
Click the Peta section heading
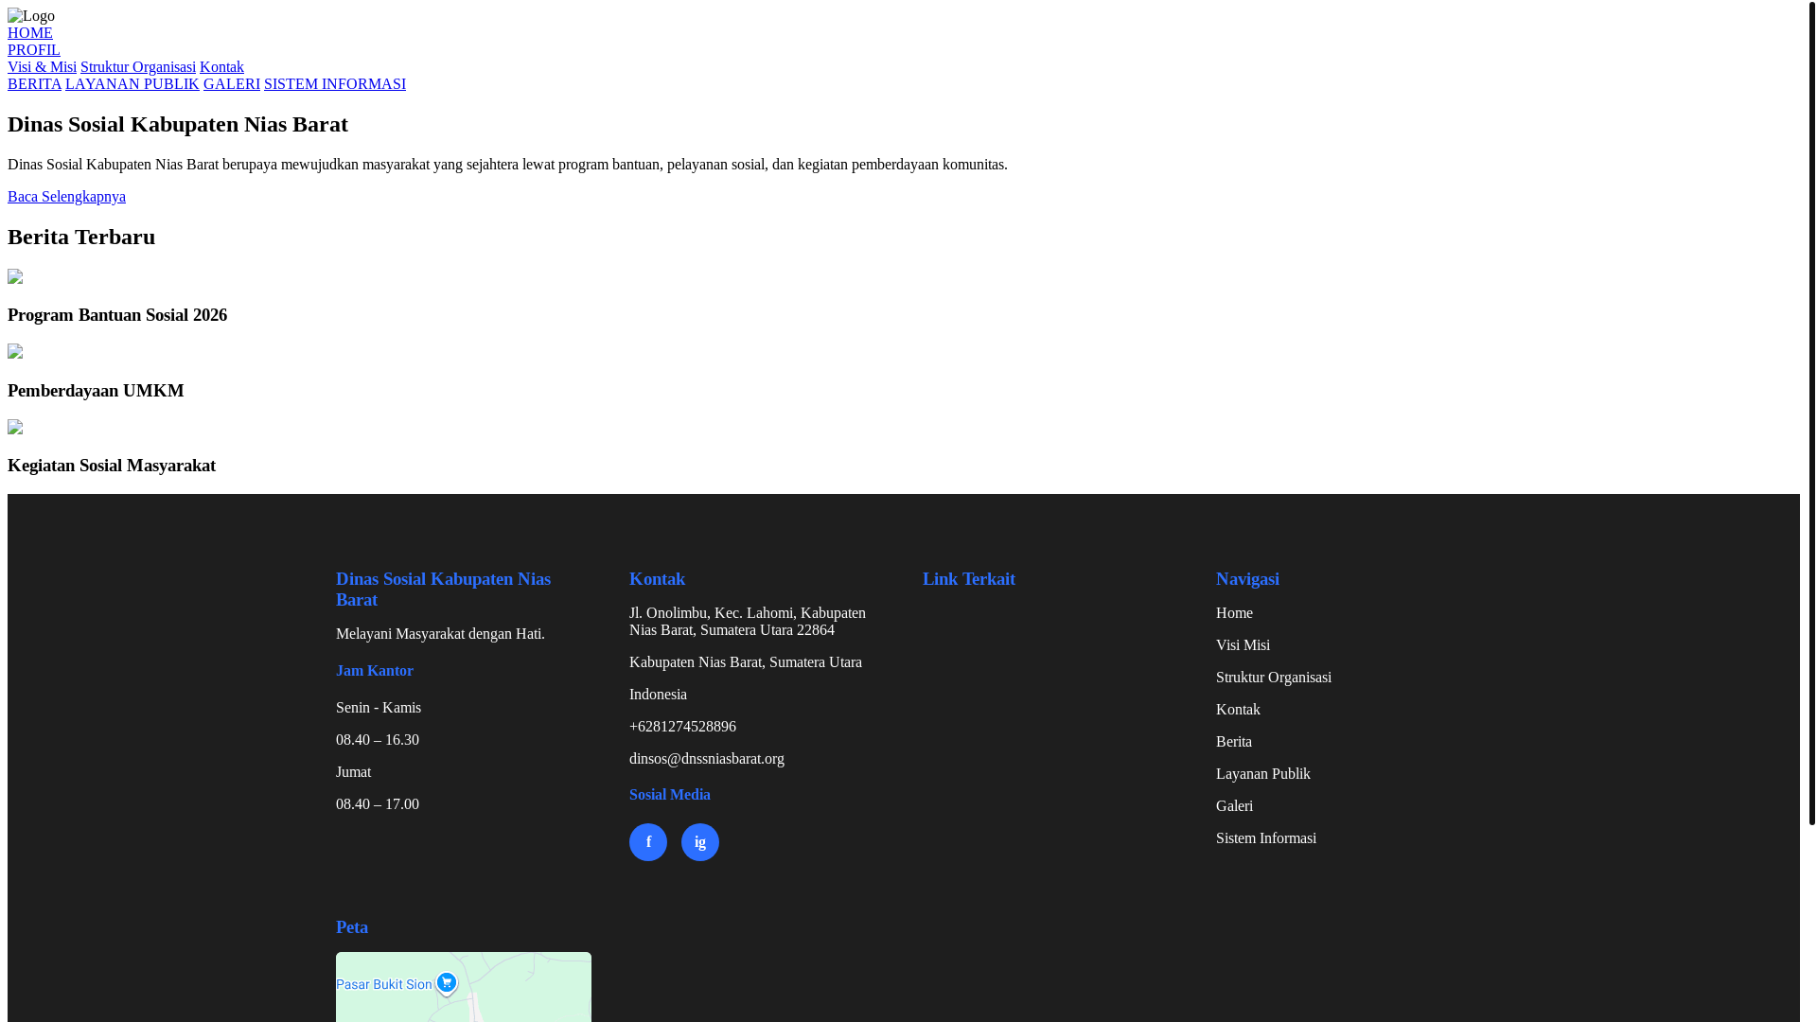(x=352, y=927)
